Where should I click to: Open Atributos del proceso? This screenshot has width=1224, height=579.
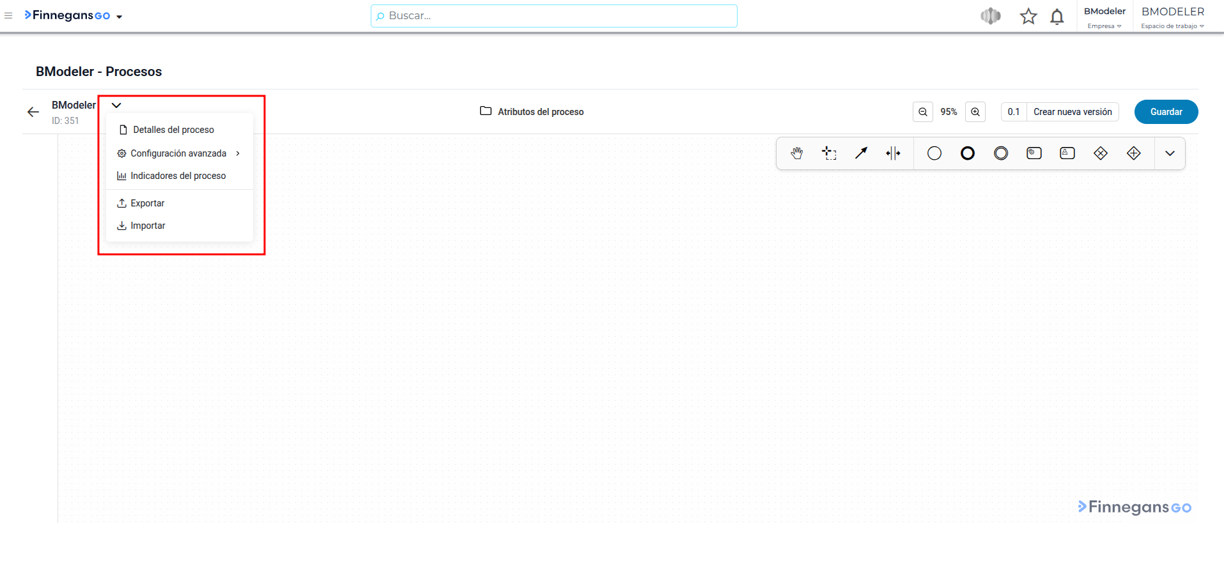532,112
